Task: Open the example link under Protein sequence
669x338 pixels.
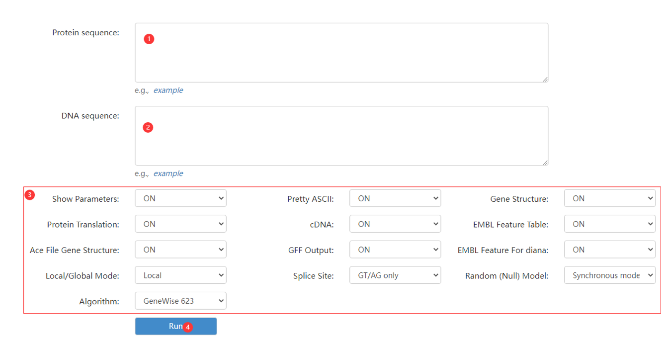Action: coord(168,90)
